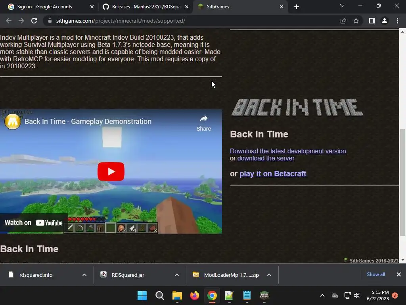Open a new browser tab
Viewport: 406px width, 305px height.
[297, 7]
